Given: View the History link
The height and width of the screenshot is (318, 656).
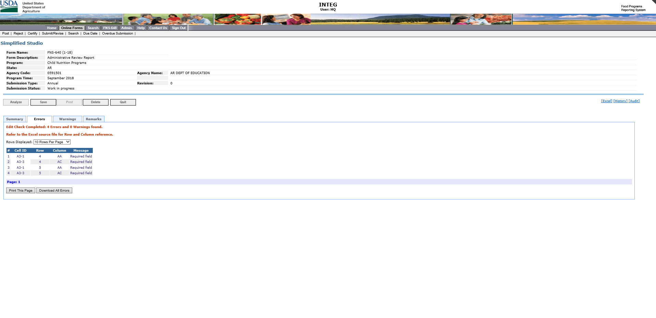Looking at the screenshot, I should (620, 101).
